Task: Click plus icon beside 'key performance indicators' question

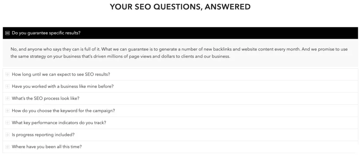Action: coord(7,123)
